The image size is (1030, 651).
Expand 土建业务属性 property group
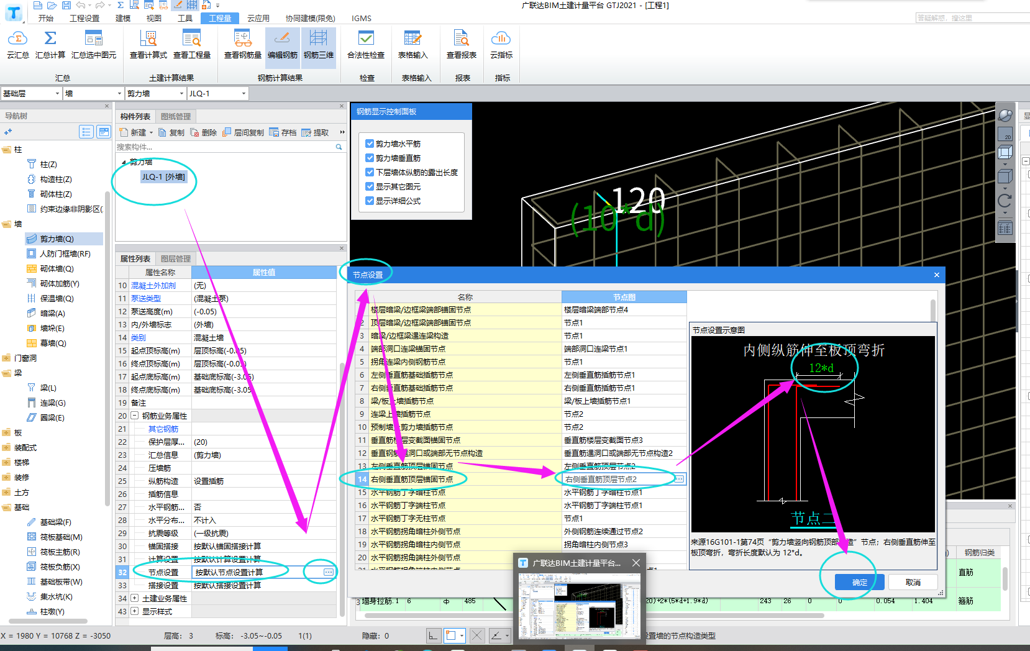coord(134,598)
